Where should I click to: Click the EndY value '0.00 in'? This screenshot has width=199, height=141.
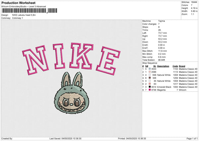tap(162, 48)
